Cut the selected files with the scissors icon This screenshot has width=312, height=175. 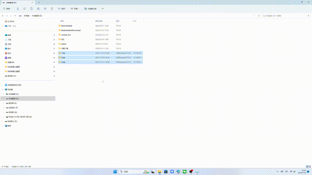[x=18, y=9]
